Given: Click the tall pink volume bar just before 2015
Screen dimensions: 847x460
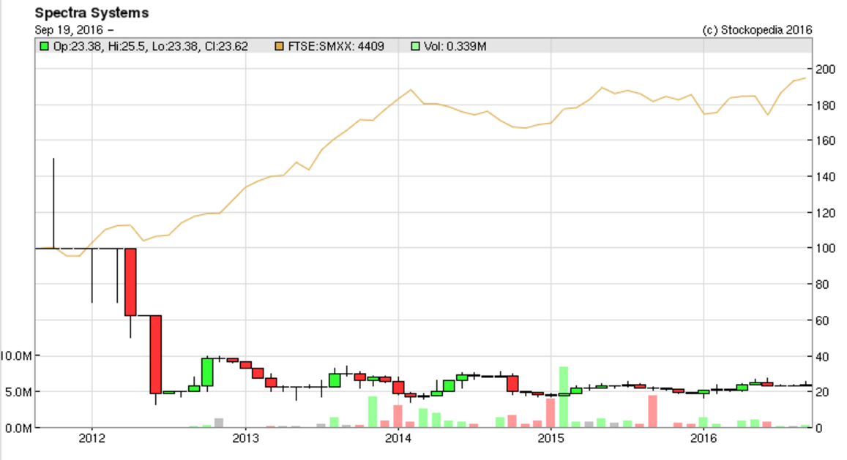Looking at the screenshot, I should (551, 413).
